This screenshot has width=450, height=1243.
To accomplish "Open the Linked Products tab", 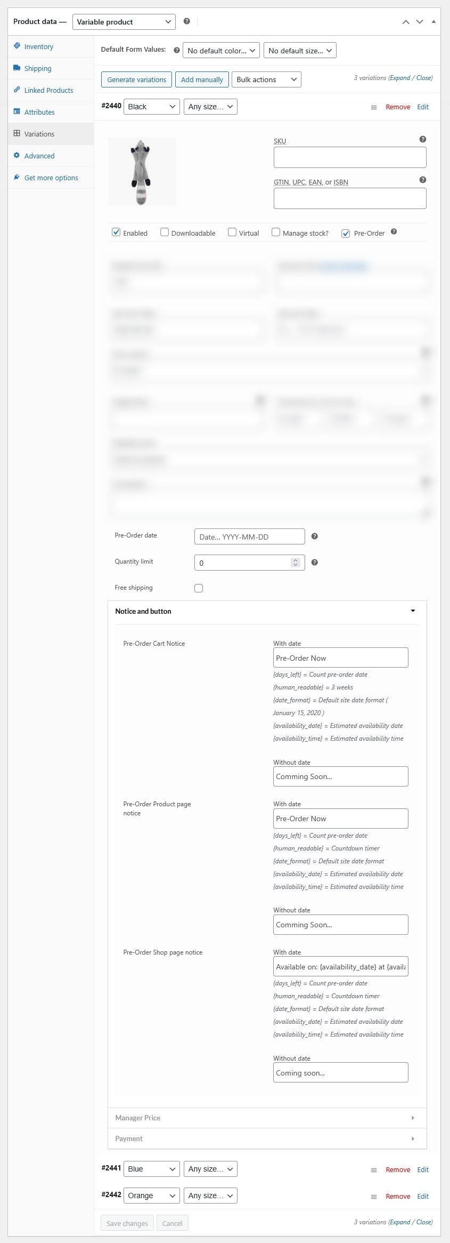I will 48,91.
